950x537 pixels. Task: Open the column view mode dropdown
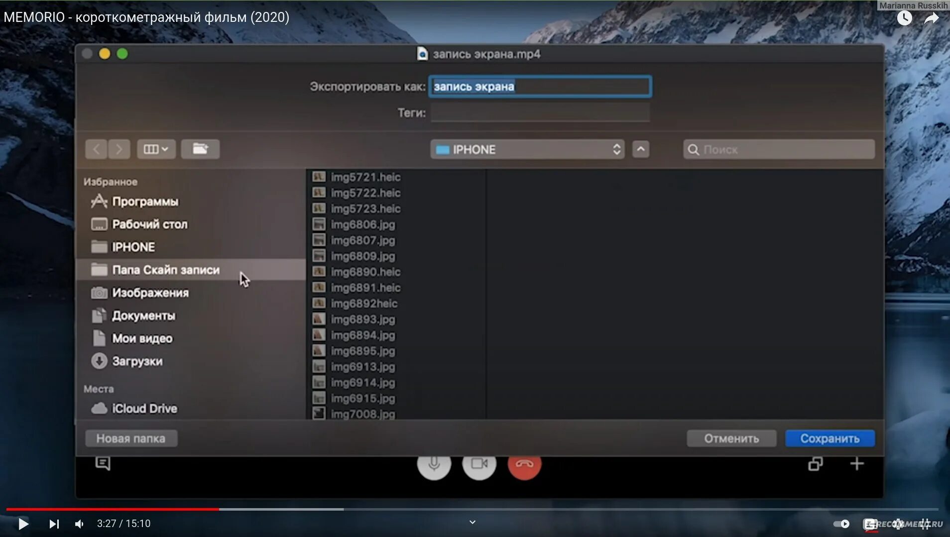pos(156,149)
